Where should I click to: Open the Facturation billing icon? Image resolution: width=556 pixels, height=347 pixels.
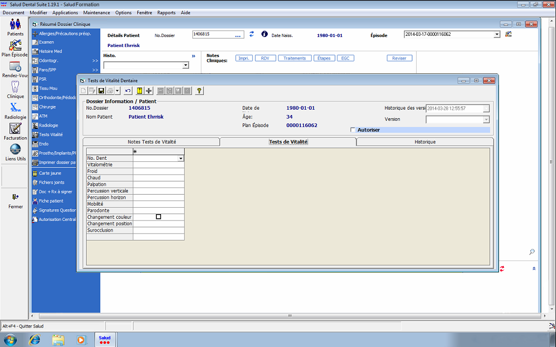click(x=15, y=129)
